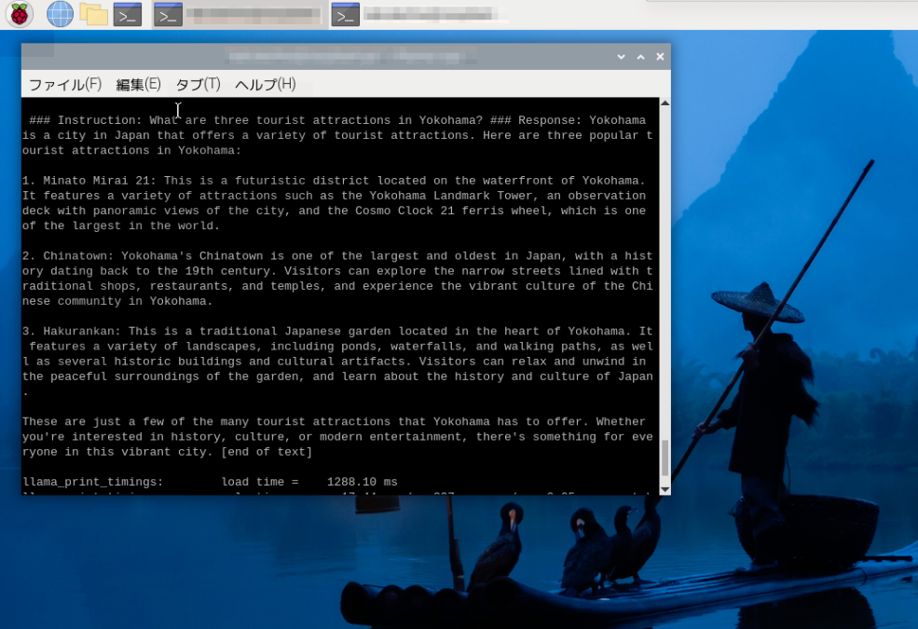Minimize the terminal window

click(622, 57)
